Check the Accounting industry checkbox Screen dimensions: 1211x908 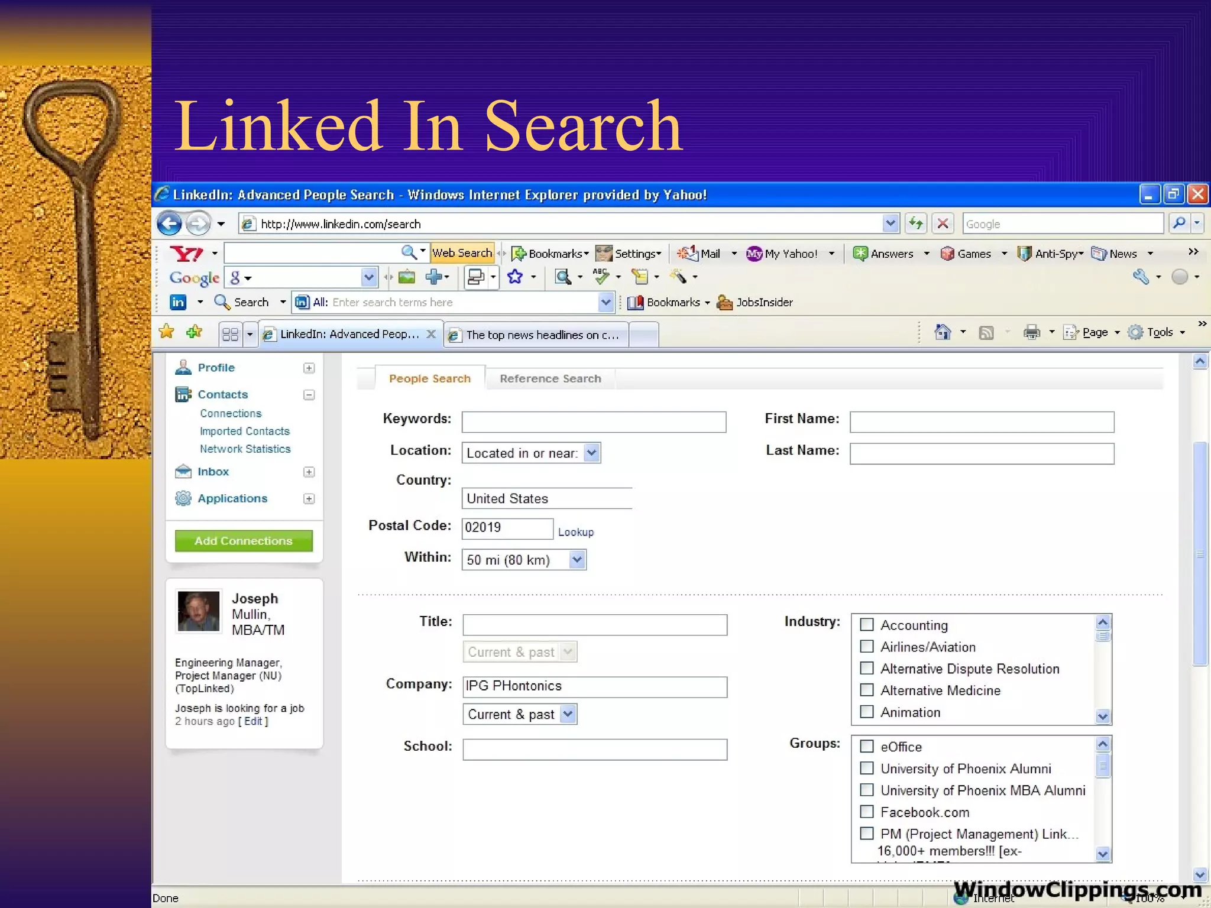pos(867,624)
